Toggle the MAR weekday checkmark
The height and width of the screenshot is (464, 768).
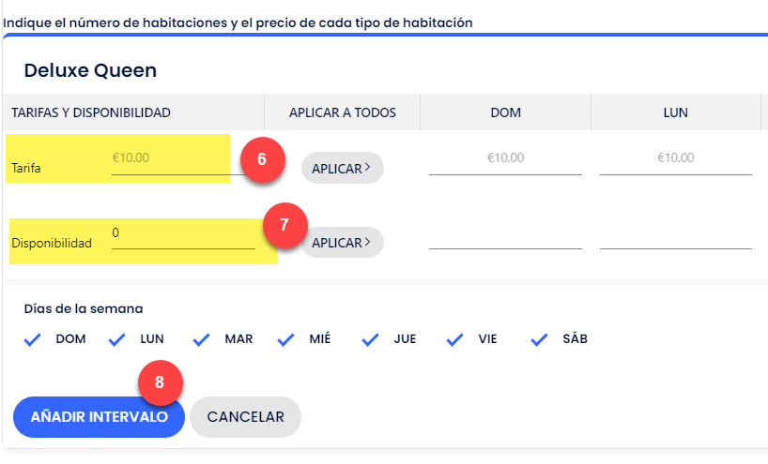pos(201,339)
